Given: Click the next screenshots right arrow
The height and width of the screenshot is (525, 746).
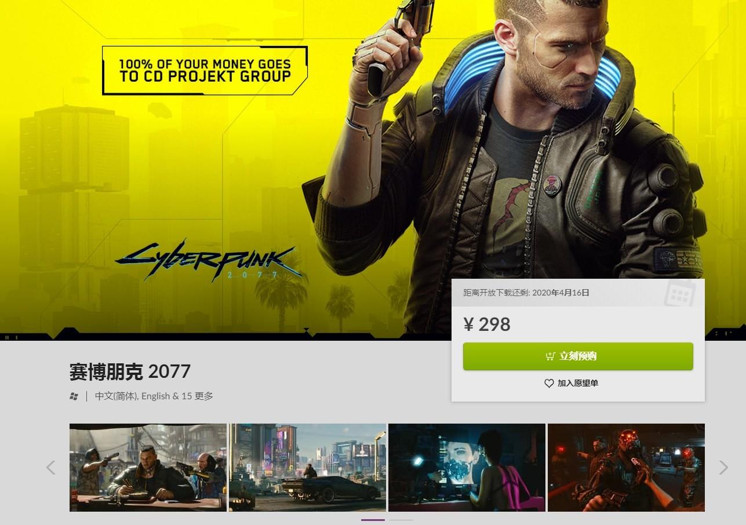Looking at the screenshot, I should [723, 468].
